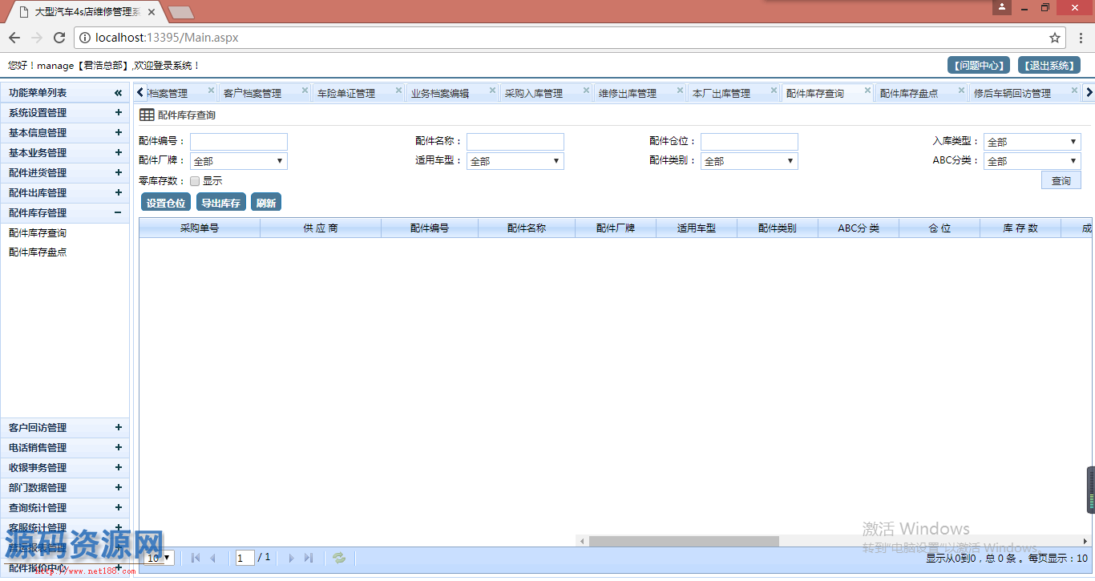Image resolution: width=1095 pixels, height=581 pixels.
Task: Close the 车险单证管理 tab
Action: [398, 91]
